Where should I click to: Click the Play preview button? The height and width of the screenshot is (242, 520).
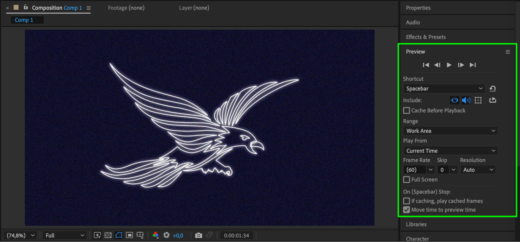(449, 65)
